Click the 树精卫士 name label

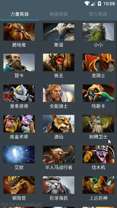click(x=98, y=137)
